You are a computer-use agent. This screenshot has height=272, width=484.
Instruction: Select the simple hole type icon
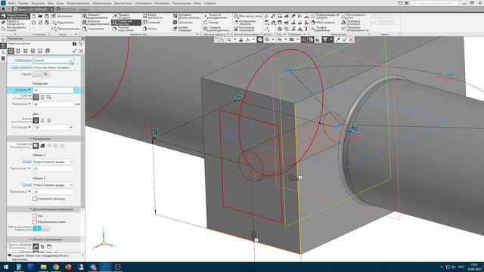click(x=11, y=51)
